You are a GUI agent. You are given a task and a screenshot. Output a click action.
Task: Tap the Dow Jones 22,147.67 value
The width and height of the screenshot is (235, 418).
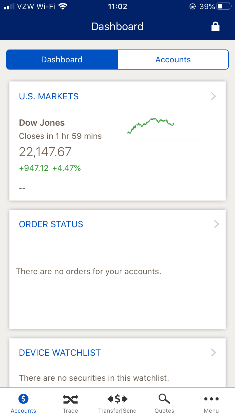click(x=45, y=152)
